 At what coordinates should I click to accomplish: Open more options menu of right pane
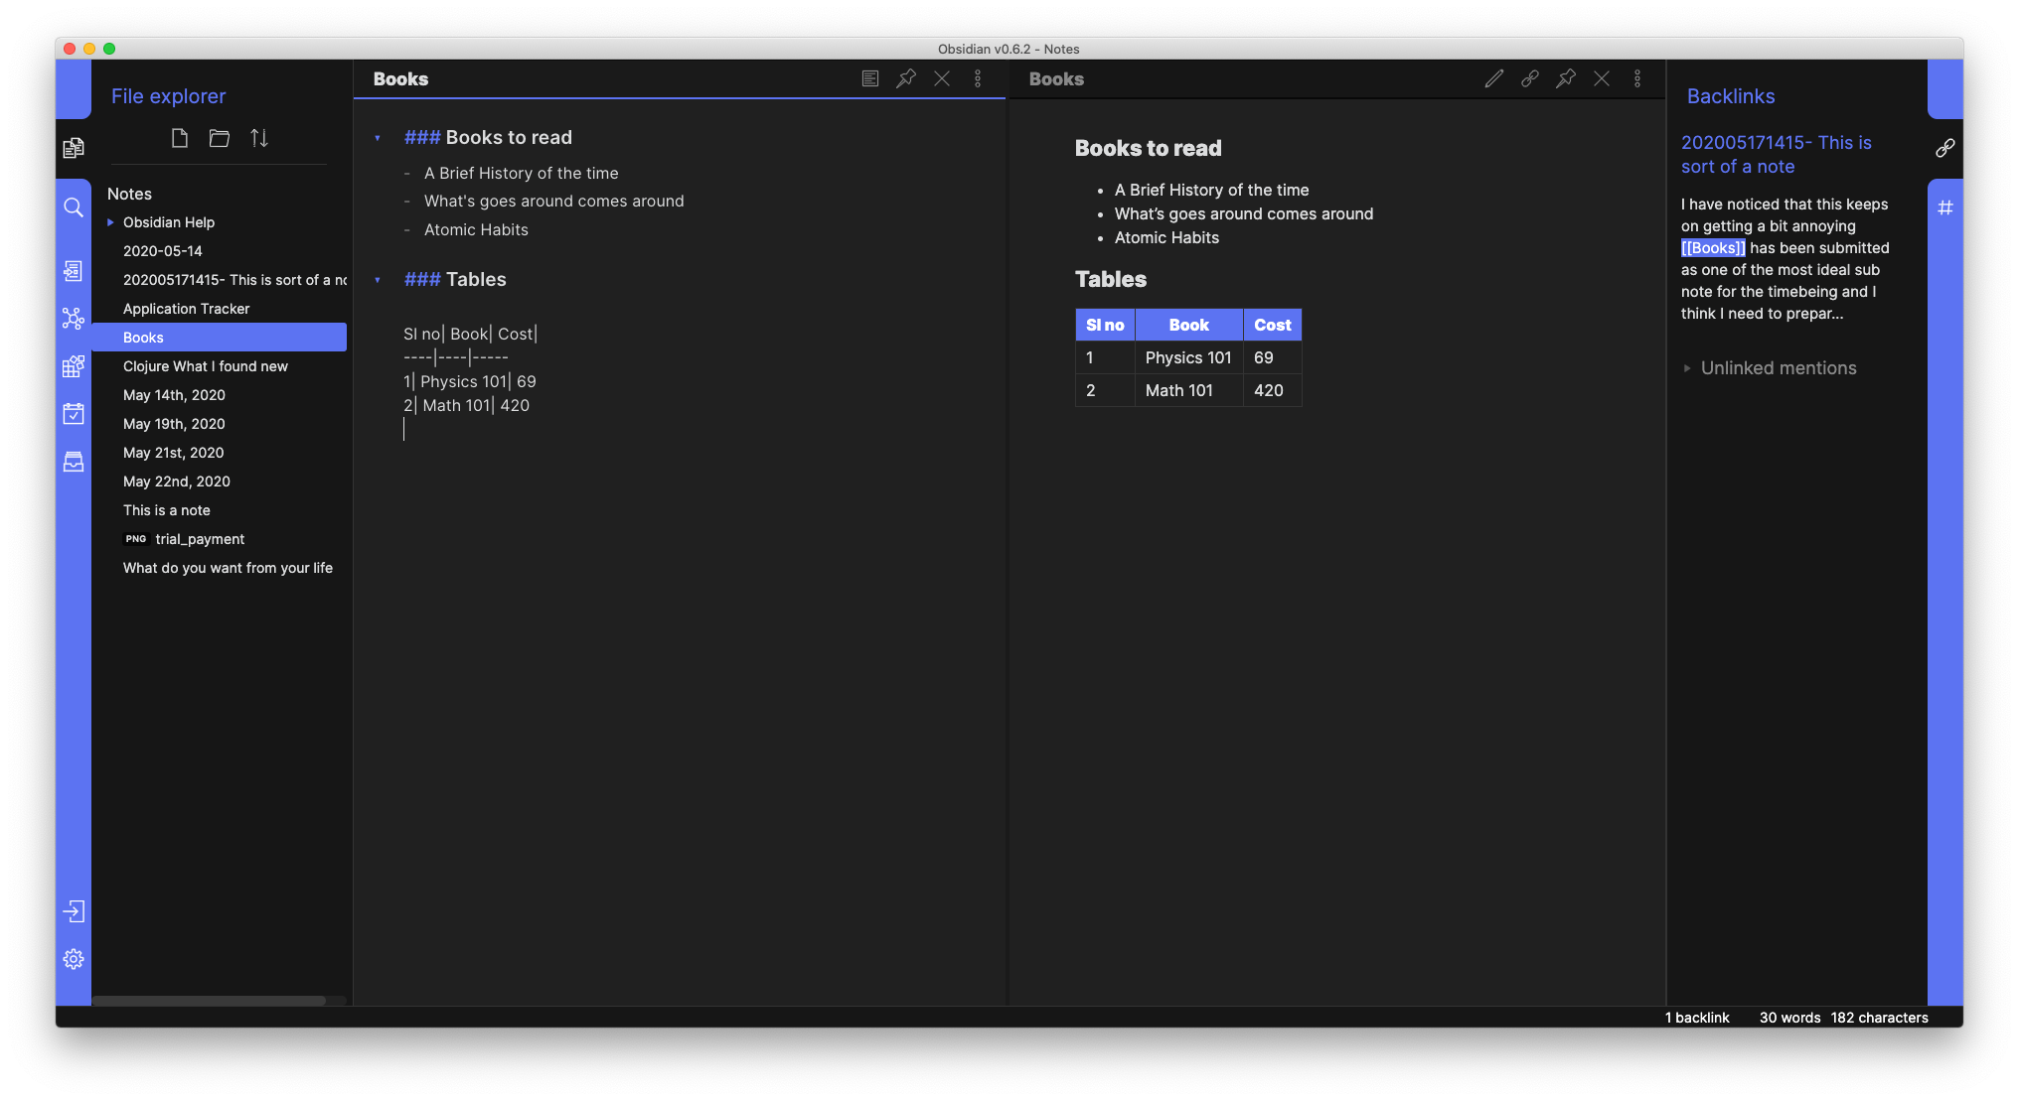point(1637,78)
